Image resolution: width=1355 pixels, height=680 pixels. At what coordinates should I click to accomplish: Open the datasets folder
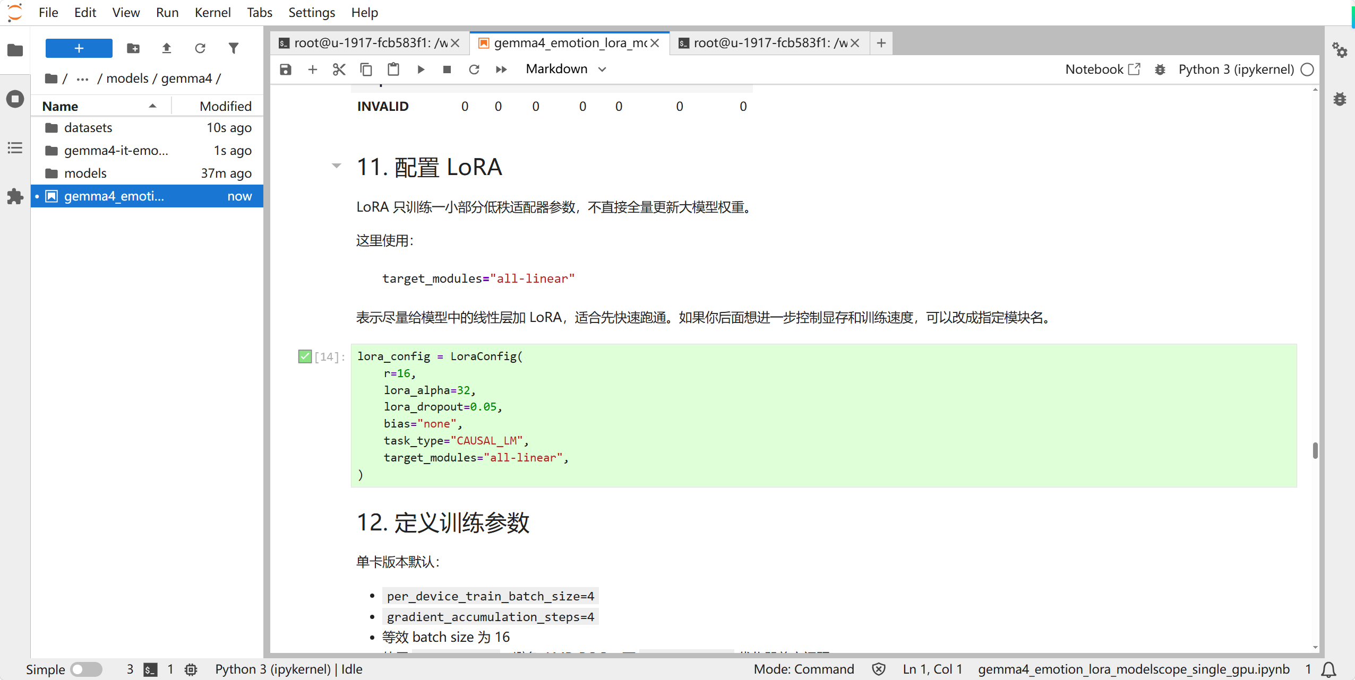pos(147,128)
